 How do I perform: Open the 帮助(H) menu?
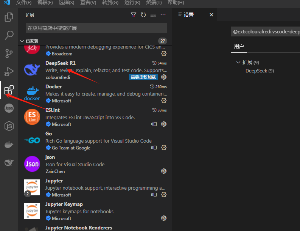point(176,3)
